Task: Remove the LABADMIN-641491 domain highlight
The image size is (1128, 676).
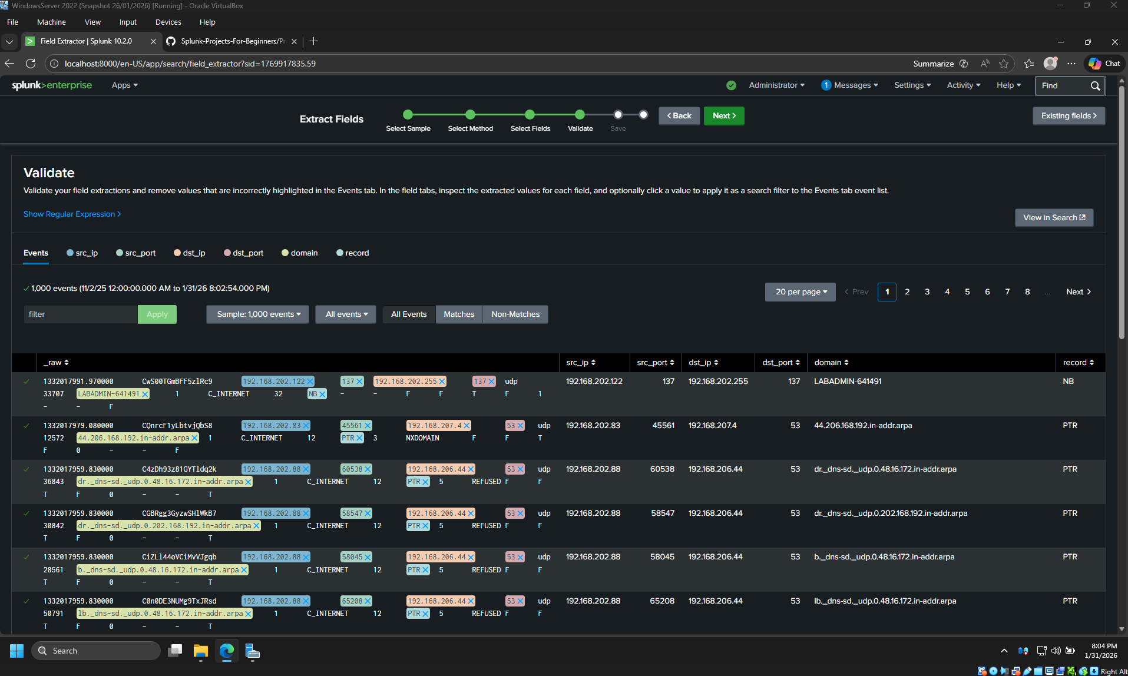Action: tap(145, 394)
